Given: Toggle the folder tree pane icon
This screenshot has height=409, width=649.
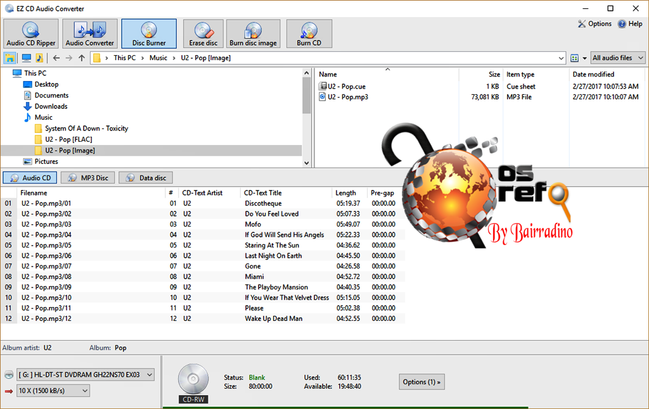Looking at the screenshot, I should coord(10,58).
